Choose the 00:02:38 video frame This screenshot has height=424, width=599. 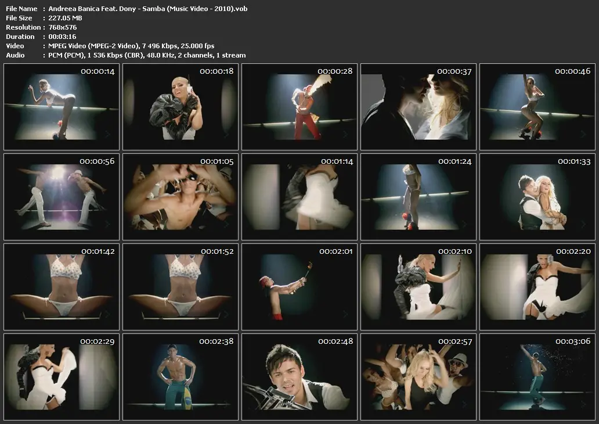click(x=181, y=377)
